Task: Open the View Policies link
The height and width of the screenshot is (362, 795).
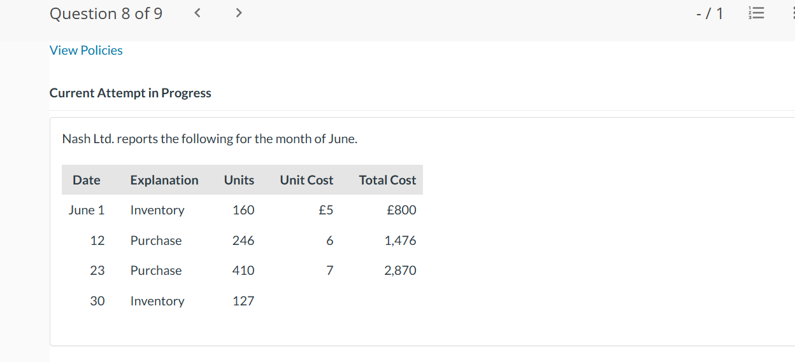Action: coord(86,50)
